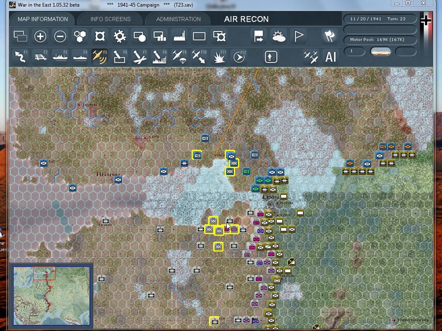
Task: Open the INFO SCREENS tab
Action: pos(110,19)
